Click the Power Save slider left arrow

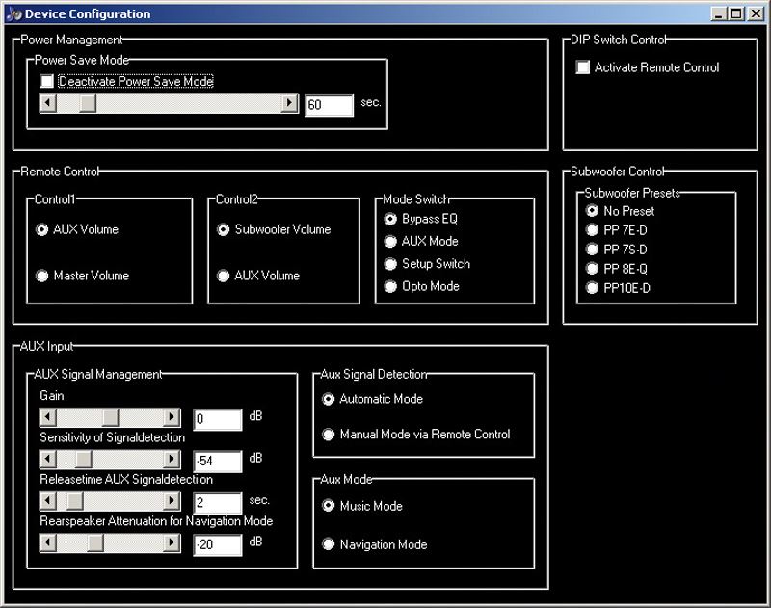pos(47,103)
